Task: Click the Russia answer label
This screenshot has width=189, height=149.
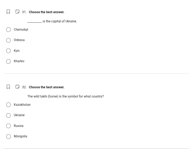Action: [x=19, y=126]
